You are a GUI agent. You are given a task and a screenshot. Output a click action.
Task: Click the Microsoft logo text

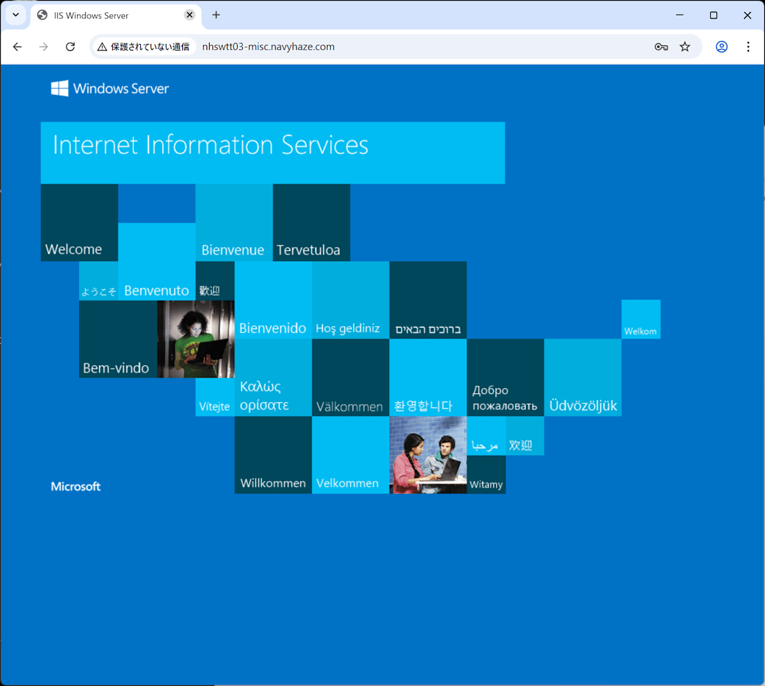(76, 486)
